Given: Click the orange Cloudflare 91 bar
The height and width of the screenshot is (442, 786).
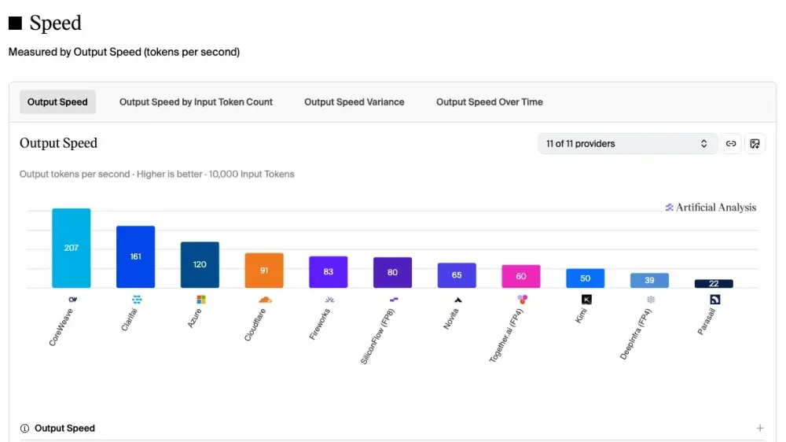Looking at the screenshot, I should tap(264, 271).
